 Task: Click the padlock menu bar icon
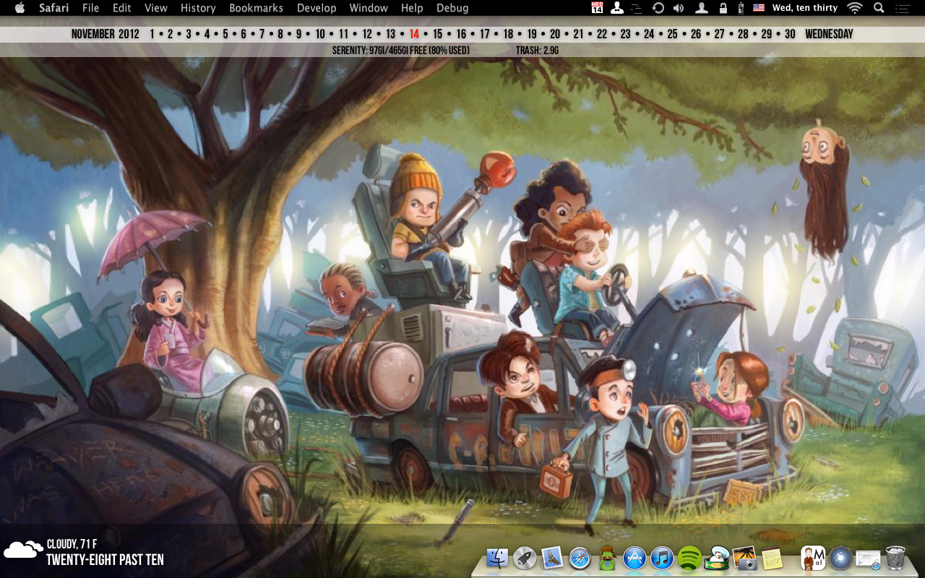click(x=723, y=8)
